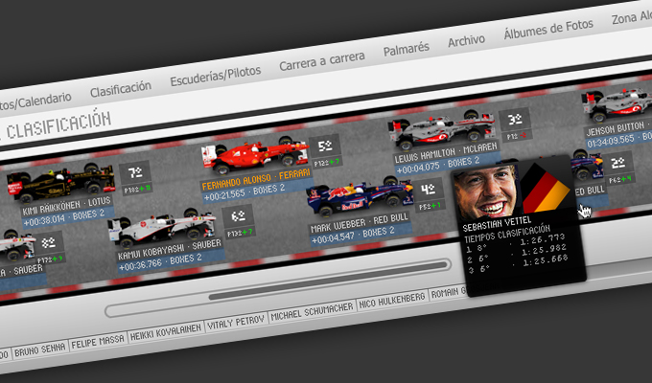This screenshot has height=383, width=652.
Task: Click the 'Kimi Räikkönen · Lotus' label
Action: coord(66,206)
